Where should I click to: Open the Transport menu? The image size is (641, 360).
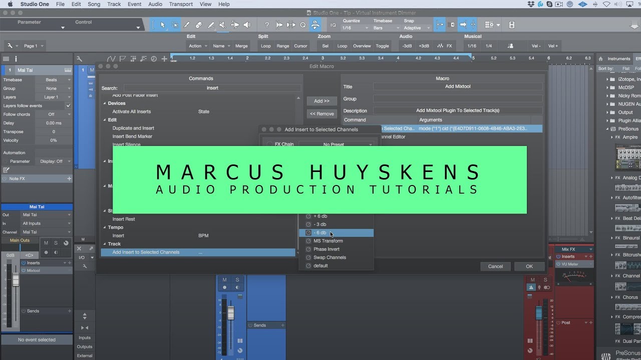coord(181,4)
